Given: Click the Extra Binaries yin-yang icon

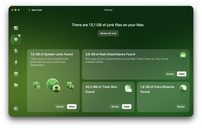Looking at the screenshot, I should pyautogui.click(x=183, y=88).
